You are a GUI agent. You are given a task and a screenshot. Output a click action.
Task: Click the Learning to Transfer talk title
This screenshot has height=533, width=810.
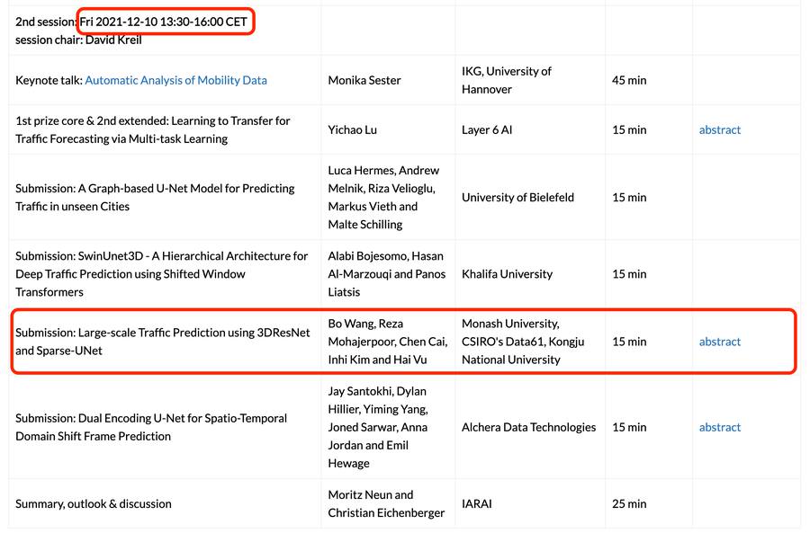click(x=153, y=129)
